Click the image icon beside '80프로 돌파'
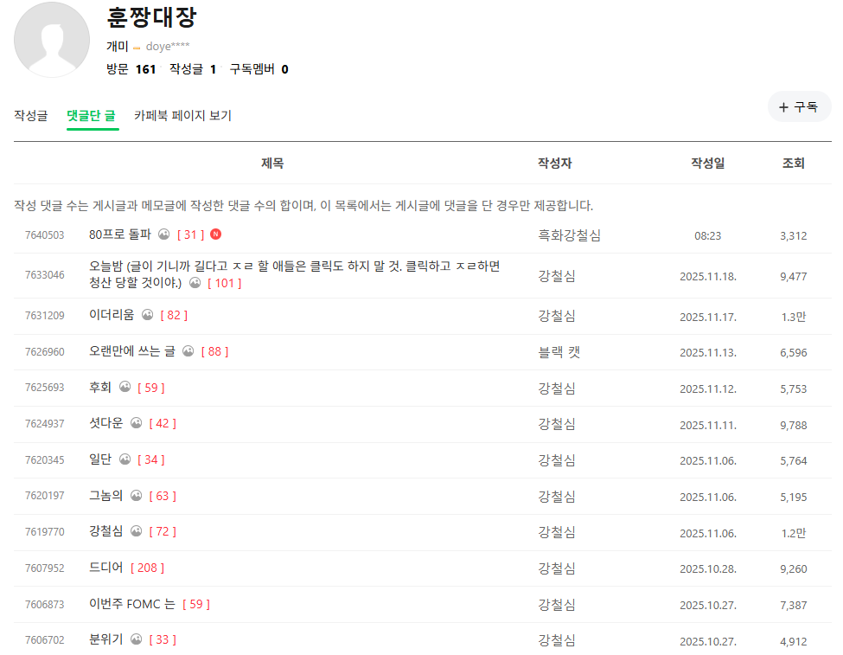Screen dimensions: 843x655 (x=164, y=234)
